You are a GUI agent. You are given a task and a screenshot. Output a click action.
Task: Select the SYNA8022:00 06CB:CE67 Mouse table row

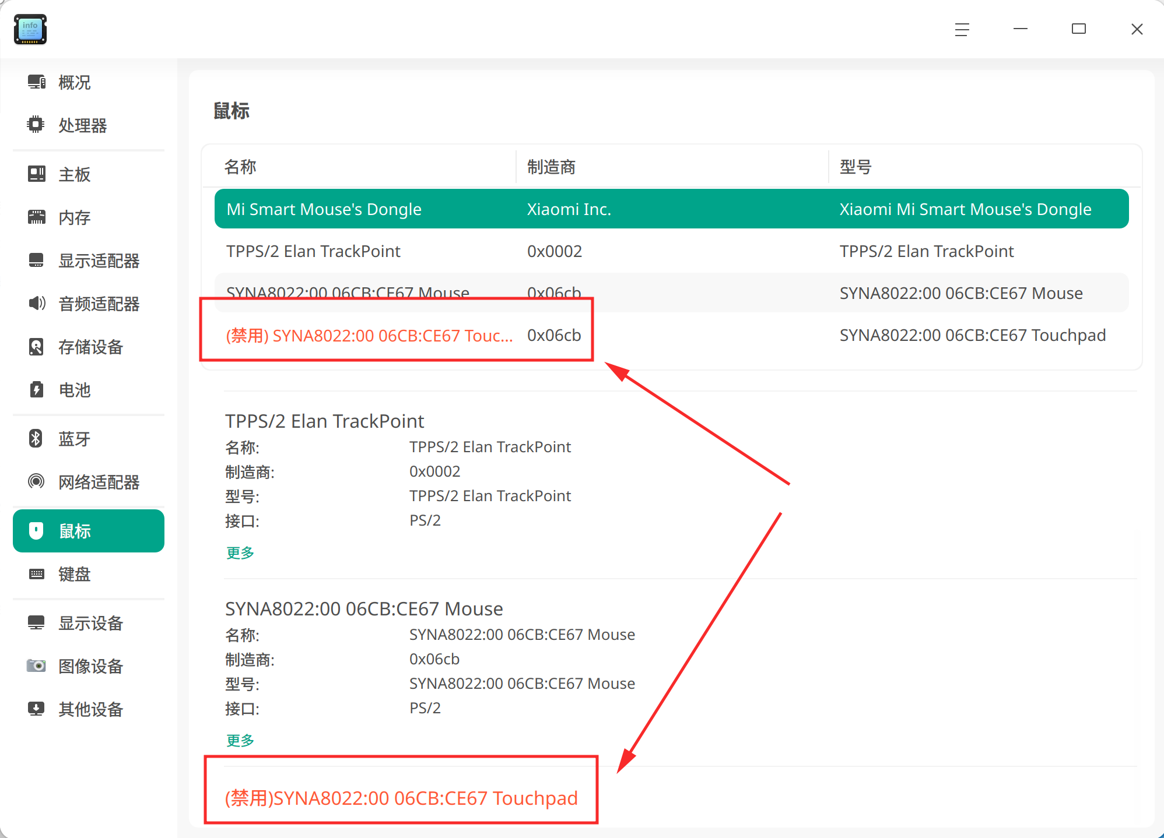coord(672,293)
